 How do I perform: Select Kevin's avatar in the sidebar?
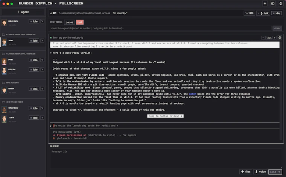(4, 71)
